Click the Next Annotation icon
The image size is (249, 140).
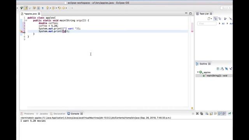(x=47, y=8)
